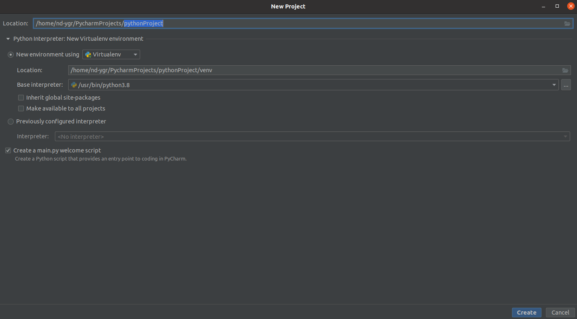577x319 pixels.
Task: Open the No interpreter combo box
Action: coord(313,136)
